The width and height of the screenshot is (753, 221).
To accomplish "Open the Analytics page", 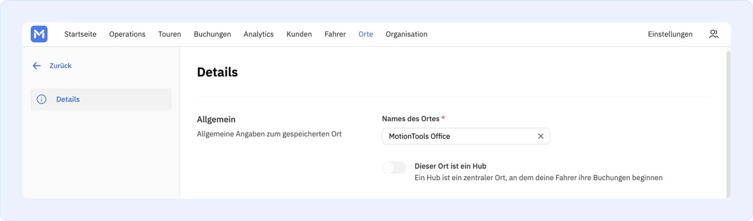I will pyautogui.click(x=259, y=34).
